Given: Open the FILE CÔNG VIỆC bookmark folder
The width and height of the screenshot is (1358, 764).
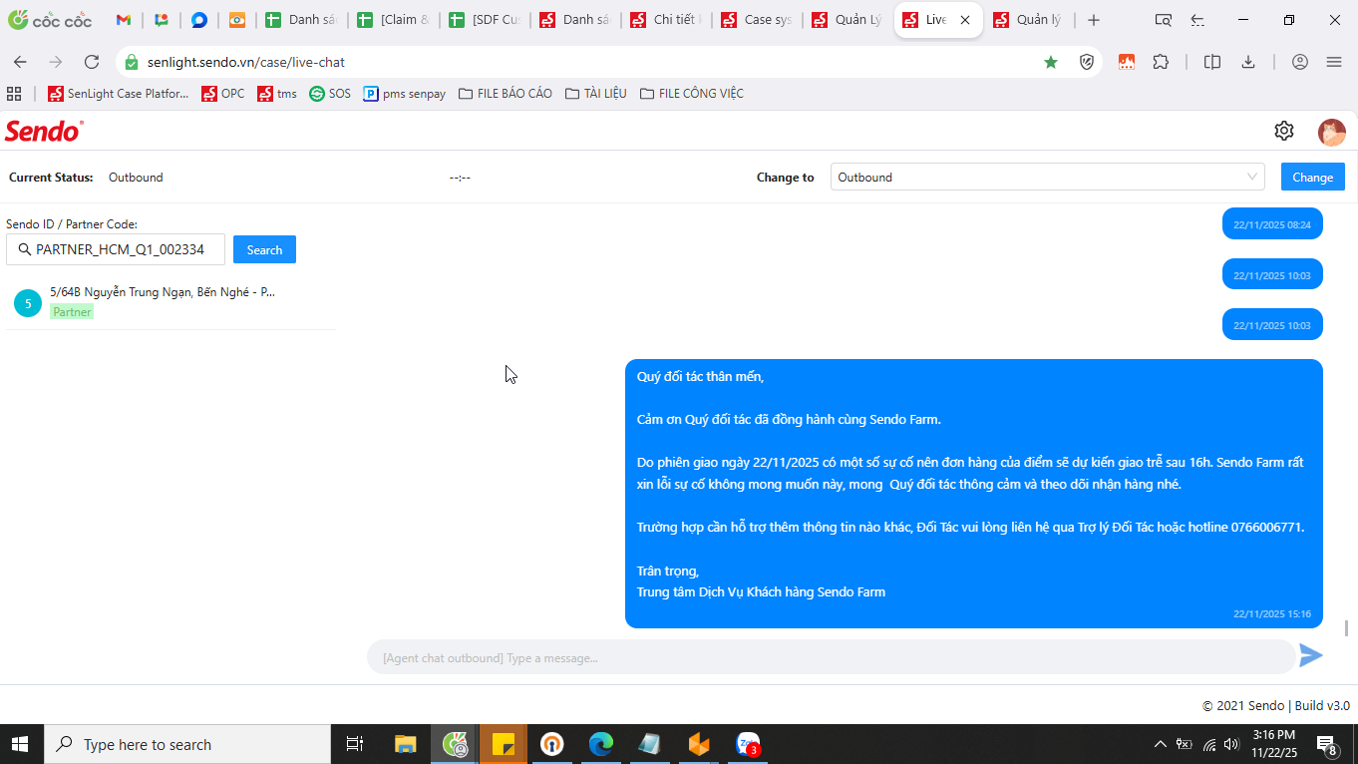Looking at the screenshot, I should click(691, 94).
